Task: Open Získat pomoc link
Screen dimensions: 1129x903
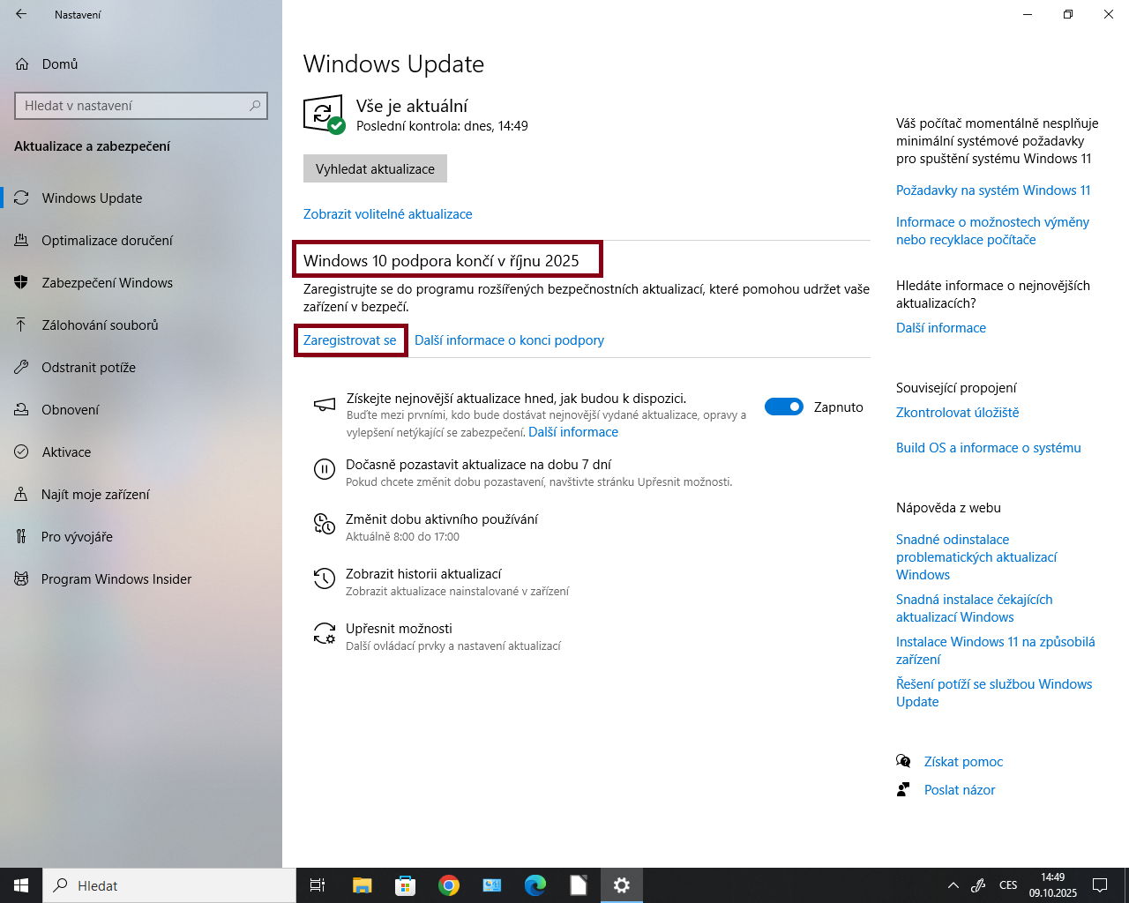Action: [x=963, y=762]
